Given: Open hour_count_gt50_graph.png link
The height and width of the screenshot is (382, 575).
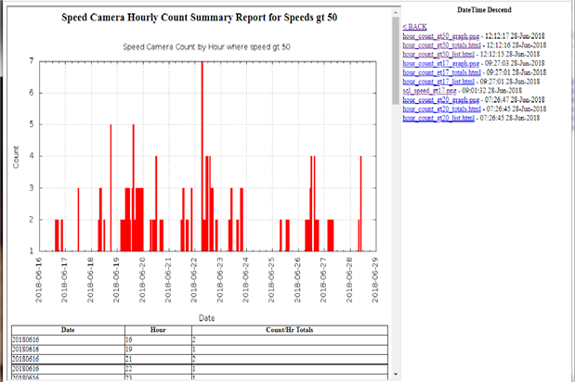Looking at the screenshot, I should (x=441, y=36).
